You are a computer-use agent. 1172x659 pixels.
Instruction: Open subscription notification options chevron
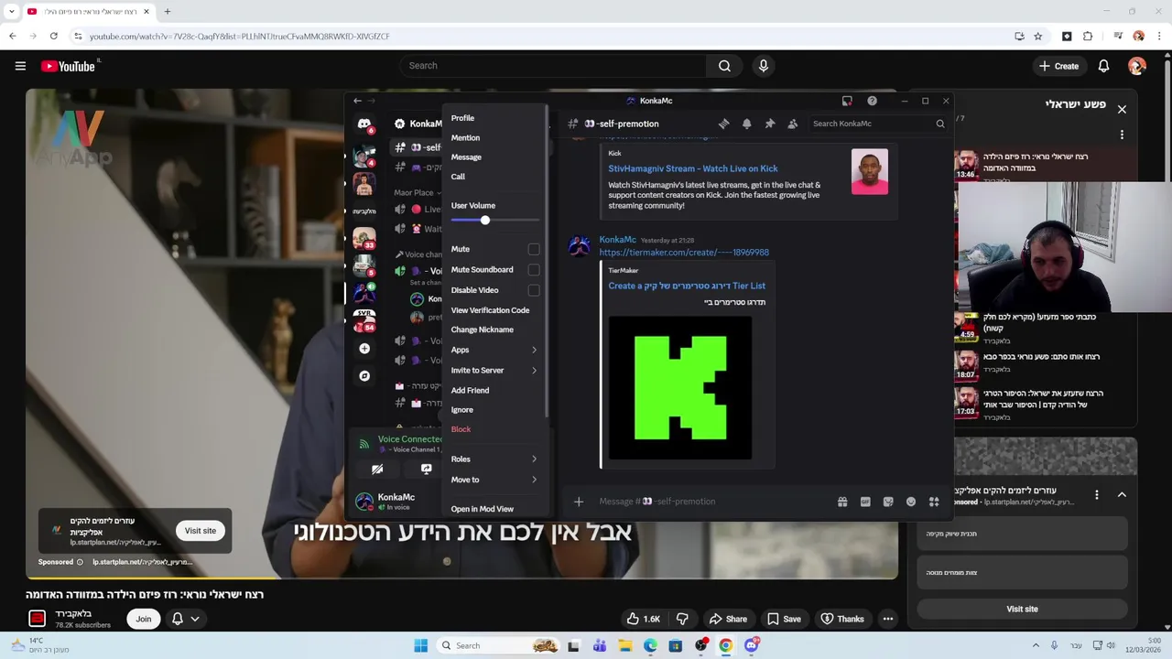pyautogui.click(x=194, y=619)
